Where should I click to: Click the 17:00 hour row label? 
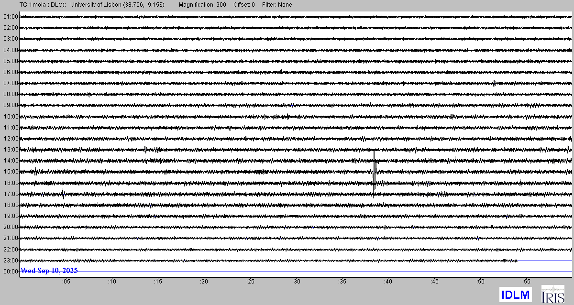point(11,194)
